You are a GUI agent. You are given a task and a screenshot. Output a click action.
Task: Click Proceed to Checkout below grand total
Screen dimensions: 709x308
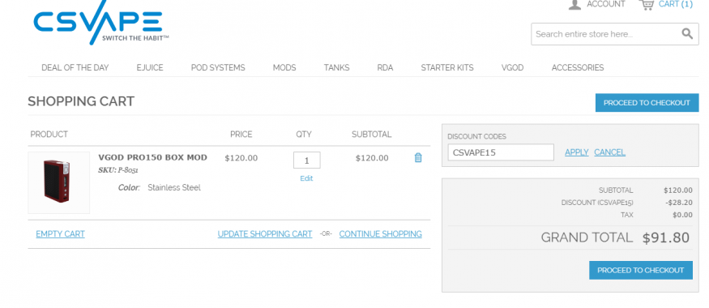pyautogui.click(x=641, y=270)
